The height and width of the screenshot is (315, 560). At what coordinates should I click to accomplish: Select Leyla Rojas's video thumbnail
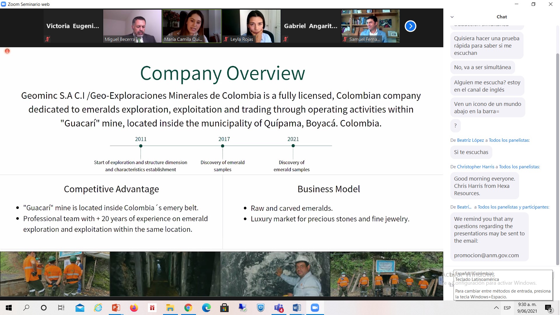tap(251, 26)
